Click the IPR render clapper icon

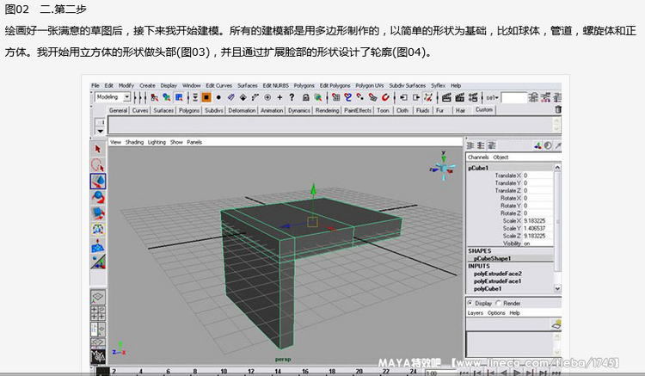(x=460, y=97)
